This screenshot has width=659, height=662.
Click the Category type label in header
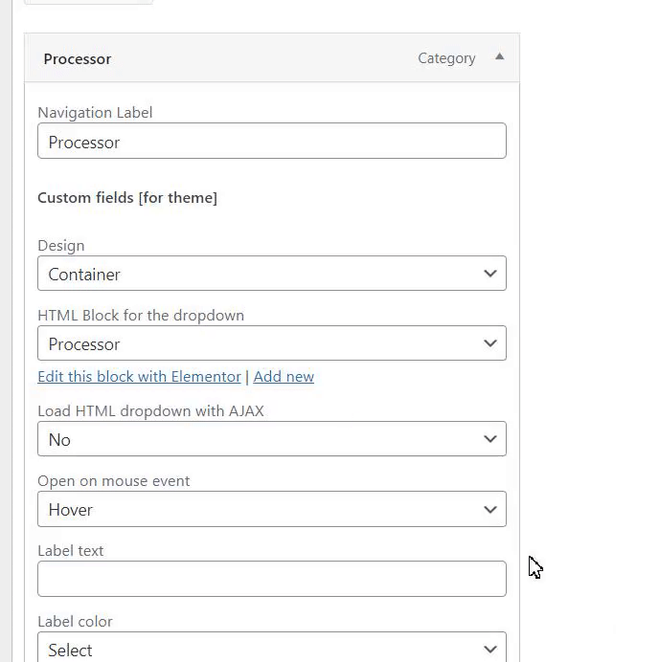[x=446, y=58]
